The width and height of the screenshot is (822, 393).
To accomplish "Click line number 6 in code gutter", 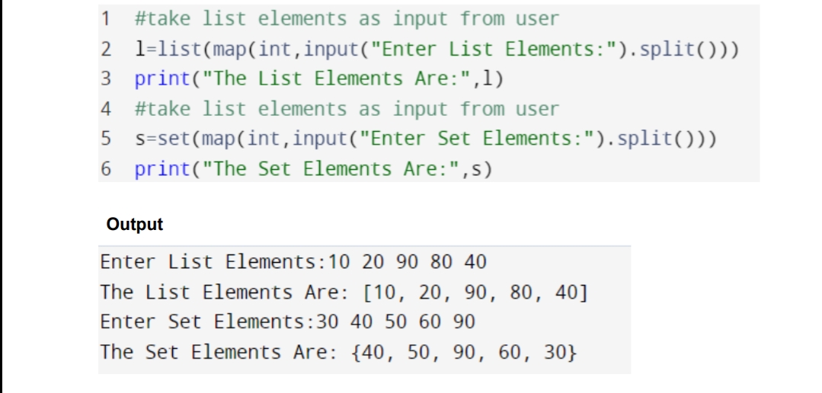I will point(105,169).
